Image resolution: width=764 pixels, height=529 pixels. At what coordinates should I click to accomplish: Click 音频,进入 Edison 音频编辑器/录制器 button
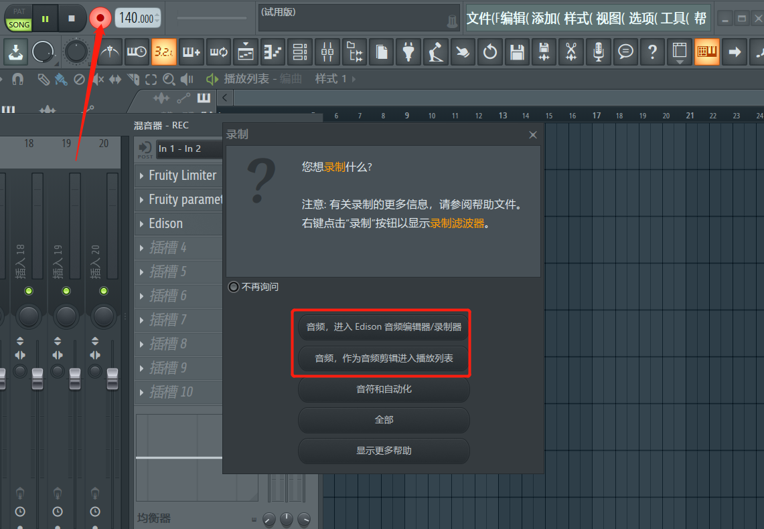[384, 327]
